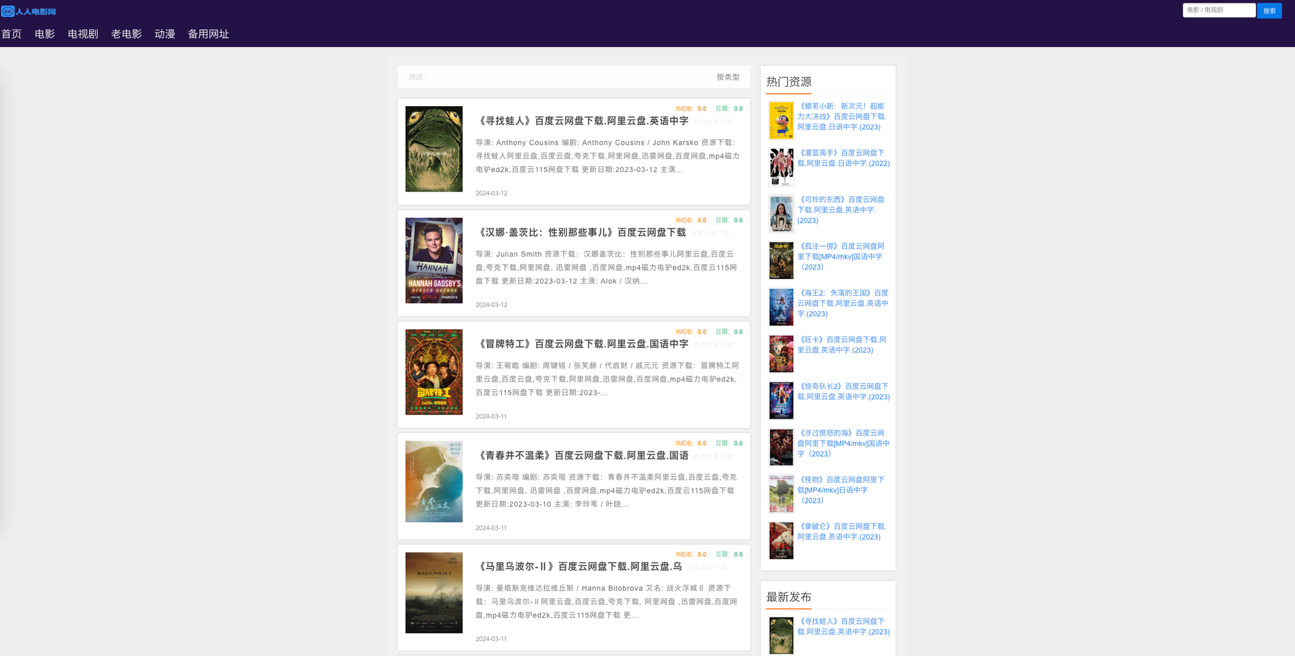Open the 冒牌特工 movie poster
Image resolution: width=1295 pixels, height=656 pixels.
click(434, 372)
